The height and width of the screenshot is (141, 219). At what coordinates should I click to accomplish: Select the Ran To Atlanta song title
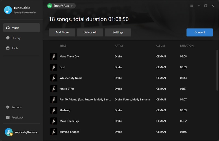tap(85, 100)
